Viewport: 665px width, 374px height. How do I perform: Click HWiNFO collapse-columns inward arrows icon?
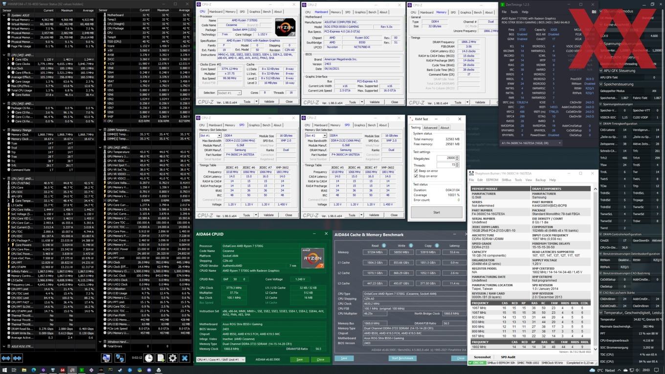click(17, 358)
